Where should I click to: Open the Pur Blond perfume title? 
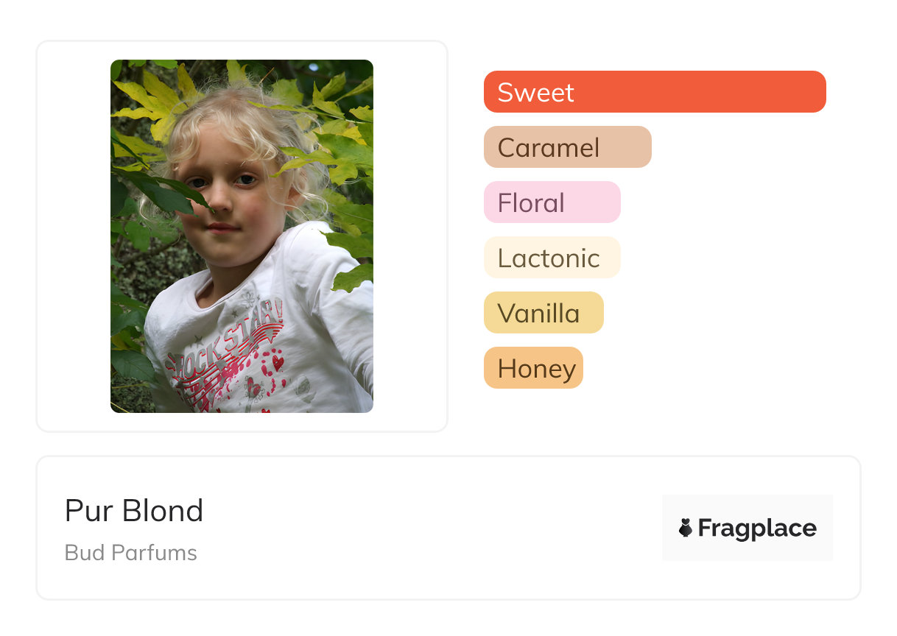tap(134, 510)
